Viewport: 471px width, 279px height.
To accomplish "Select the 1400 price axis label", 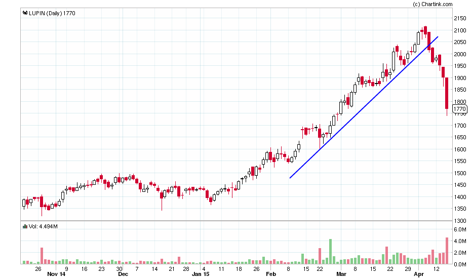I will [x=460, y=197].
